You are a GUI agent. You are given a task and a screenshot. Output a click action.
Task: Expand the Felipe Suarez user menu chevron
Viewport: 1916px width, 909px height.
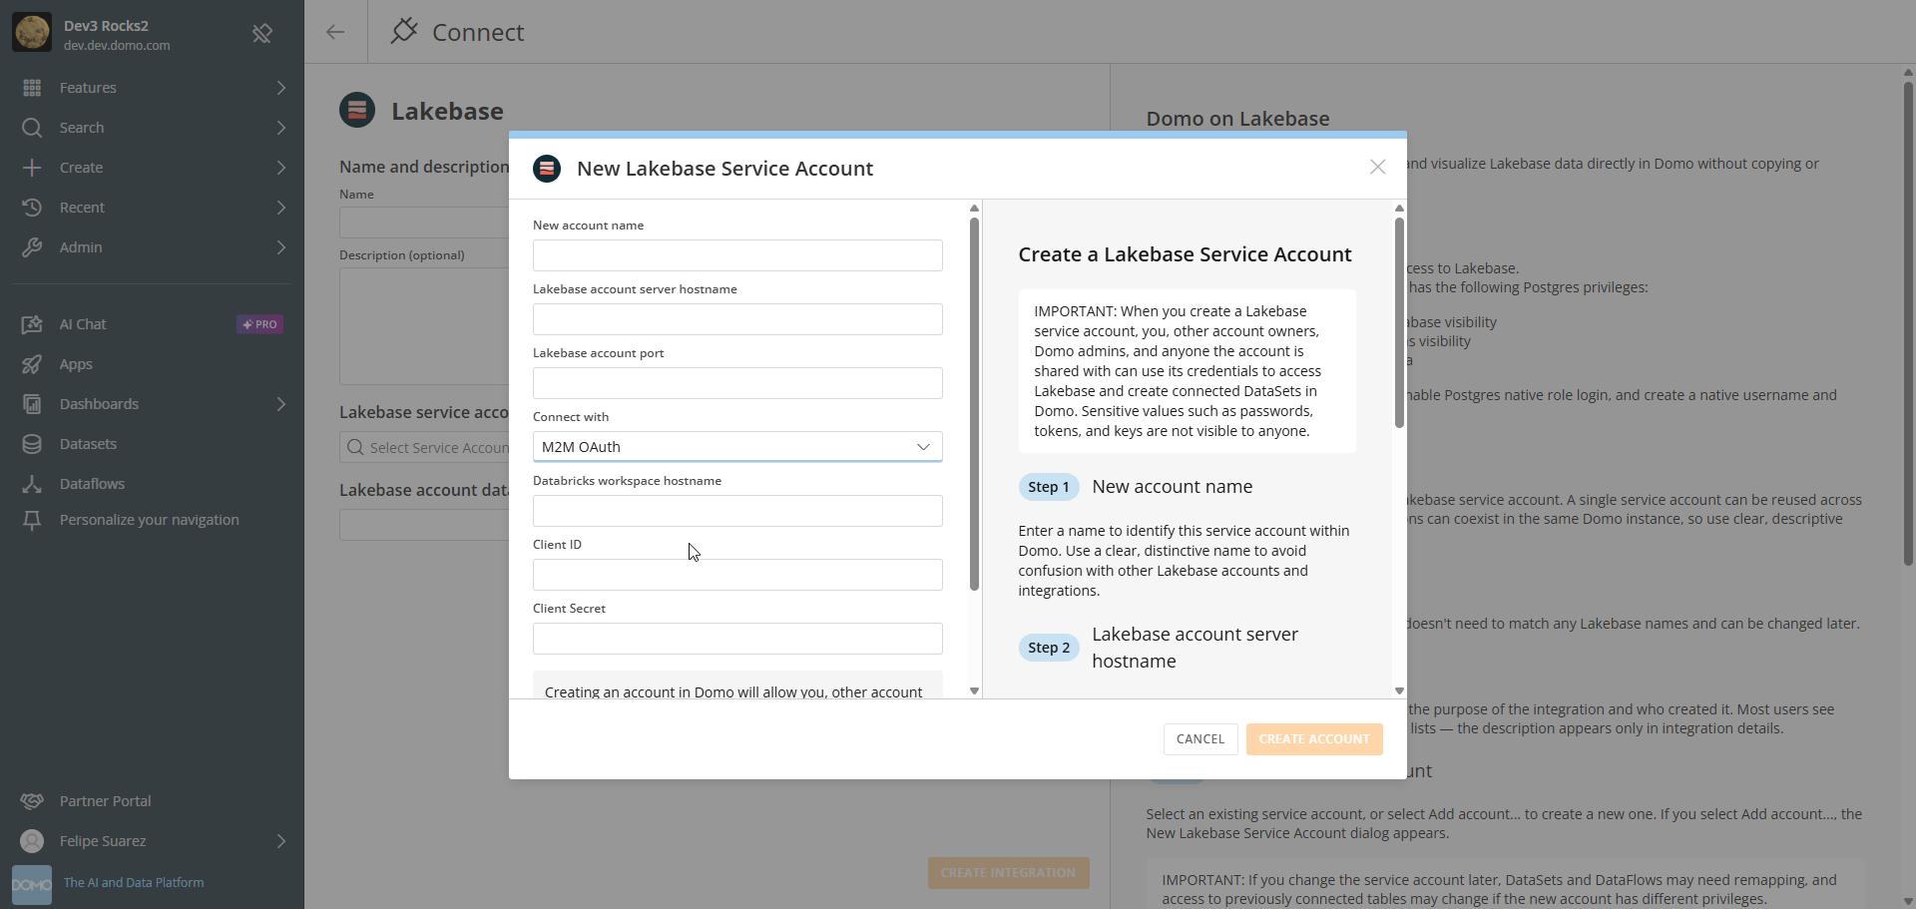pos(281,841)
